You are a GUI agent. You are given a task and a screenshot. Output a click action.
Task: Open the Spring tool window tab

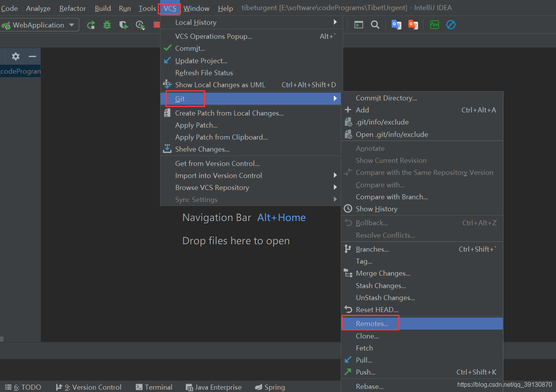[270, 387]
